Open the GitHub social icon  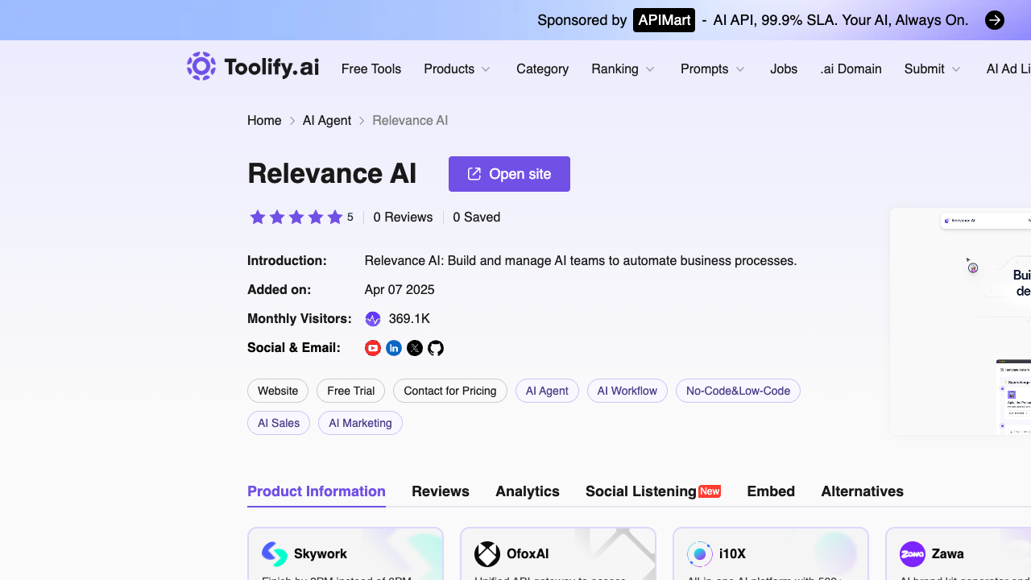pyautogui.click(x=436, y=348)
